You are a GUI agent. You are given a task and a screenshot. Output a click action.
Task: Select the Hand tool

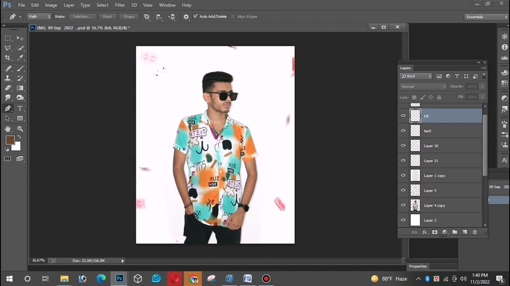pos(8,129)
